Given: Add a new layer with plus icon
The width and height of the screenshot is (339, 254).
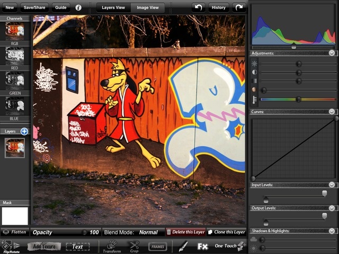Looking at the screenshot, I should pyautogui.click(x=24, y=131).
